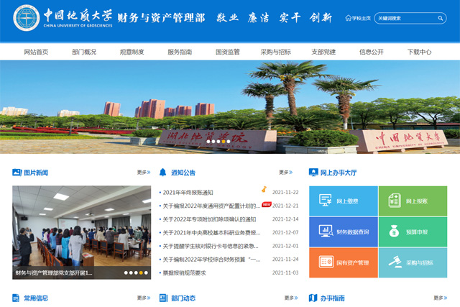Open the 票据报销规范要求 notice link
The height and width of the screenshot is (307, 460).
[x=184, y=272]
